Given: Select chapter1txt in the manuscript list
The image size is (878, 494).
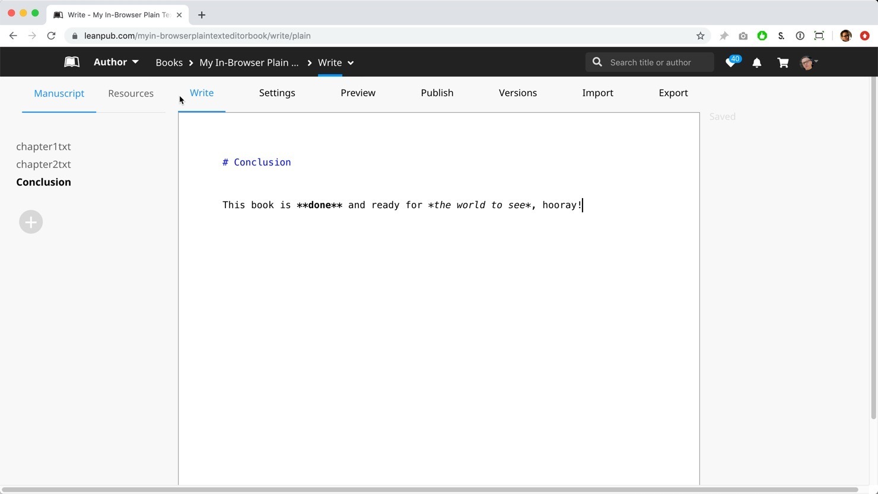Looking at the screenshot, I should [x=43, y=146].
